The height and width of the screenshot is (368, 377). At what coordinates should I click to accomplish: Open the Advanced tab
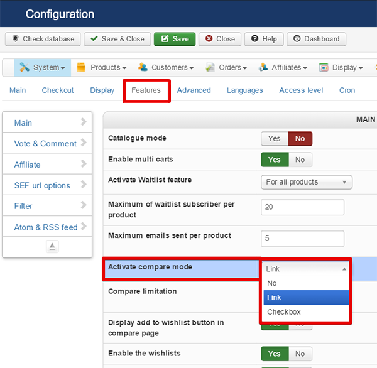click(194, 90)
